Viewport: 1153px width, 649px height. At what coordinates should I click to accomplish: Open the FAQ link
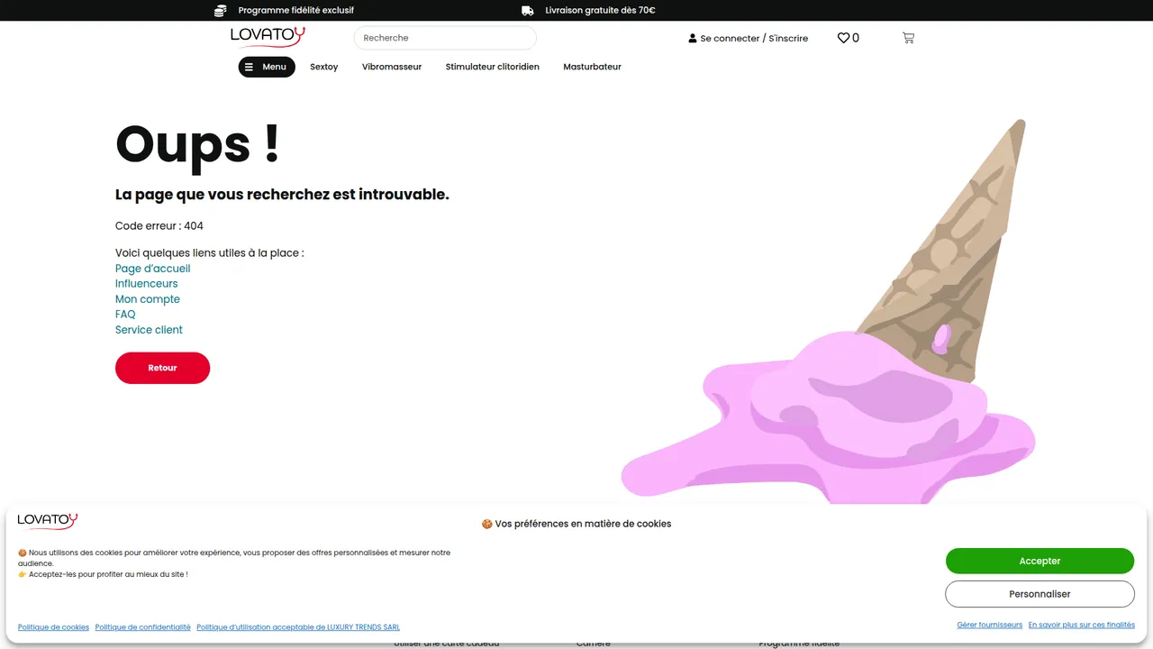click(x=125, y=315)
